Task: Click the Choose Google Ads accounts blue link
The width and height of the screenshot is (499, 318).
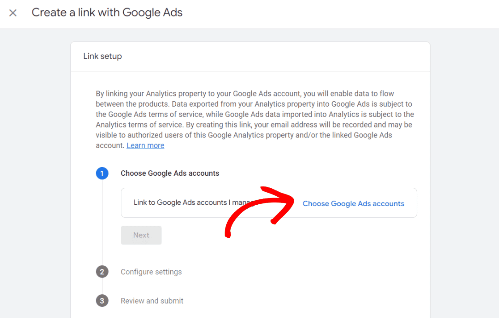Action: coord(353,203)
